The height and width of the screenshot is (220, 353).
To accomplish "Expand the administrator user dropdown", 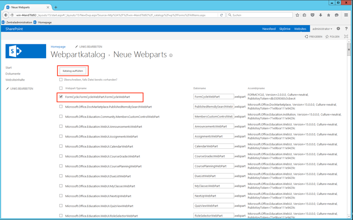I will 322,29.
